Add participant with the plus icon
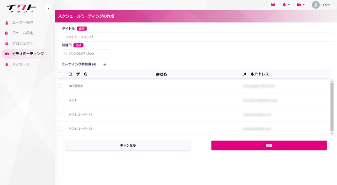Screen dimensions: 337x185 point(105,64)
